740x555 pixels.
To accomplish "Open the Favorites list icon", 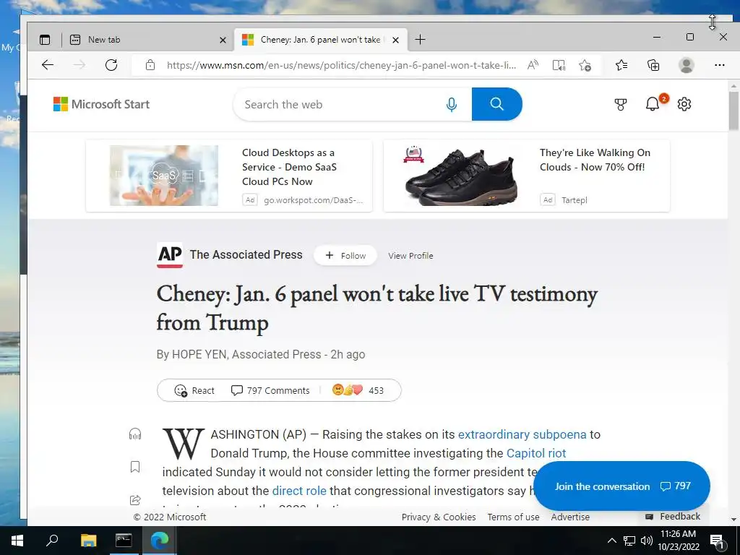I will pyautogui.click(x=621, y=65).
